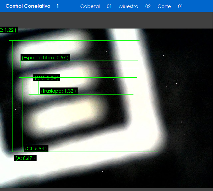Click the Corte header label
The height and width of the screenshot is (191, 213).
pos(164,6)
